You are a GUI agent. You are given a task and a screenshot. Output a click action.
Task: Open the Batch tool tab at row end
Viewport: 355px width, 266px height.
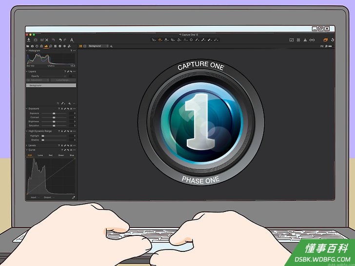[x=69, y=46]
